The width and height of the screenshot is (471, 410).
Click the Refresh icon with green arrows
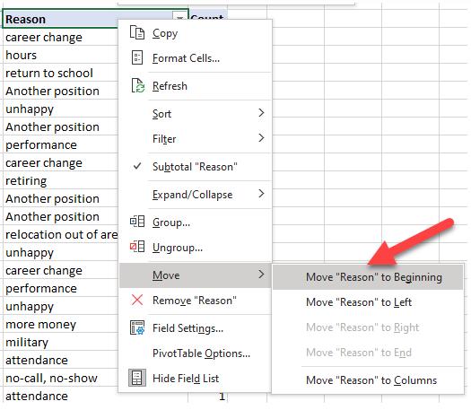[138, 85]
